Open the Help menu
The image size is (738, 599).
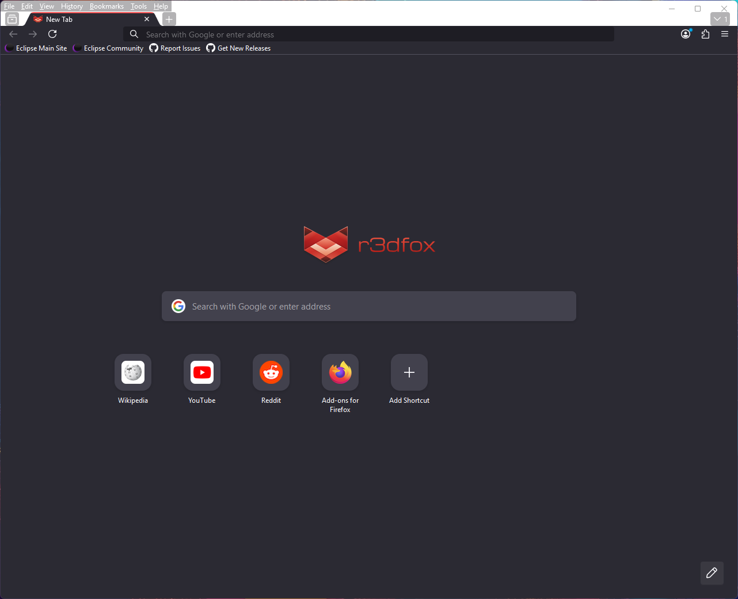(161, 6)
